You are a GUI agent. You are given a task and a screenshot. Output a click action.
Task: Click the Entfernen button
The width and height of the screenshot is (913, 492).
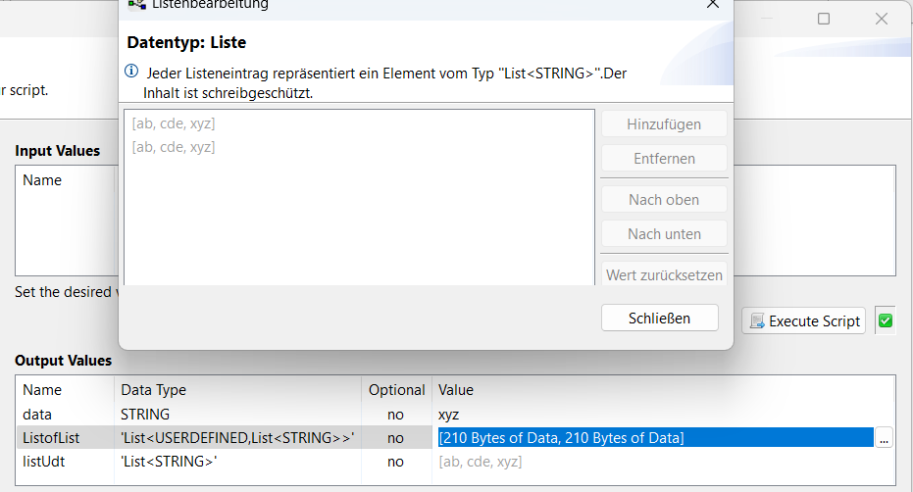tap(664, 159)
